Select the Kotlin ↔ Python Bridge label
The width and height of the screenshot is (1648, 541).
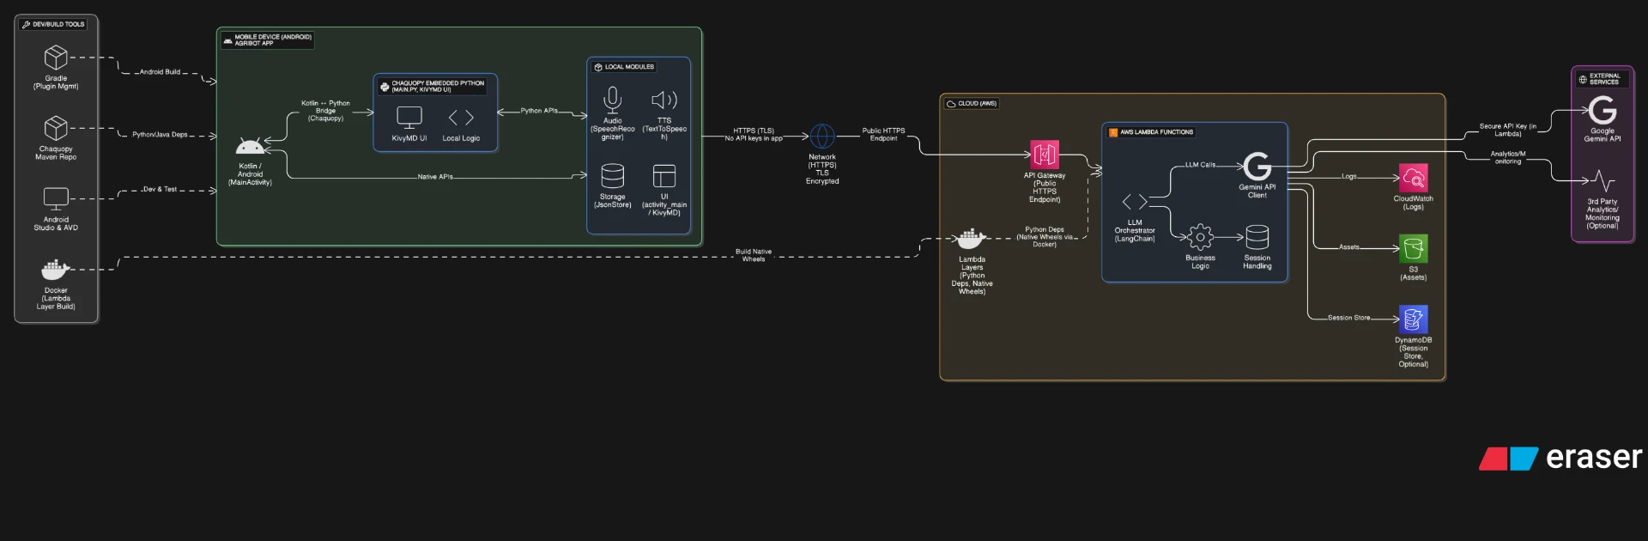pyautogui.click(x=325, y=111)
